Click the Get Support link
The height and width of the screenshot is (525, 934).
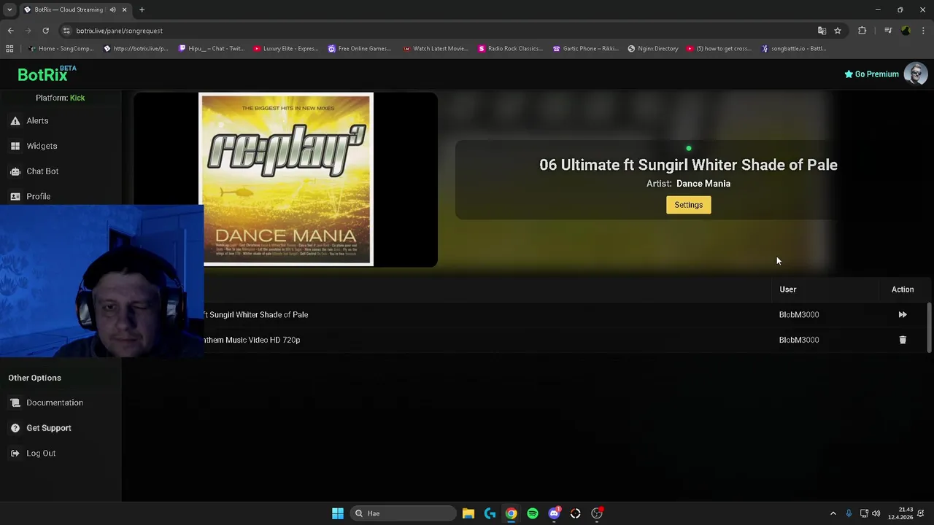pos(49,428)
